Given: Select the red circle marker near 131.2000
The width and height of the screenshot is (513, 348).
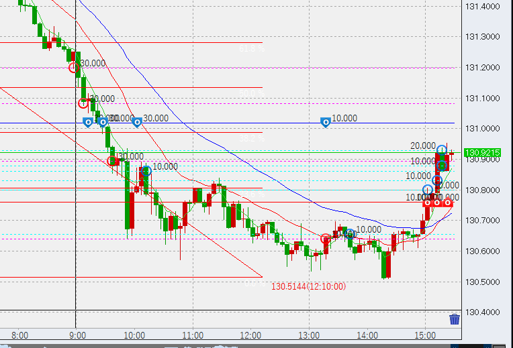Looking at the screenshot, I should tap(75, 66).
